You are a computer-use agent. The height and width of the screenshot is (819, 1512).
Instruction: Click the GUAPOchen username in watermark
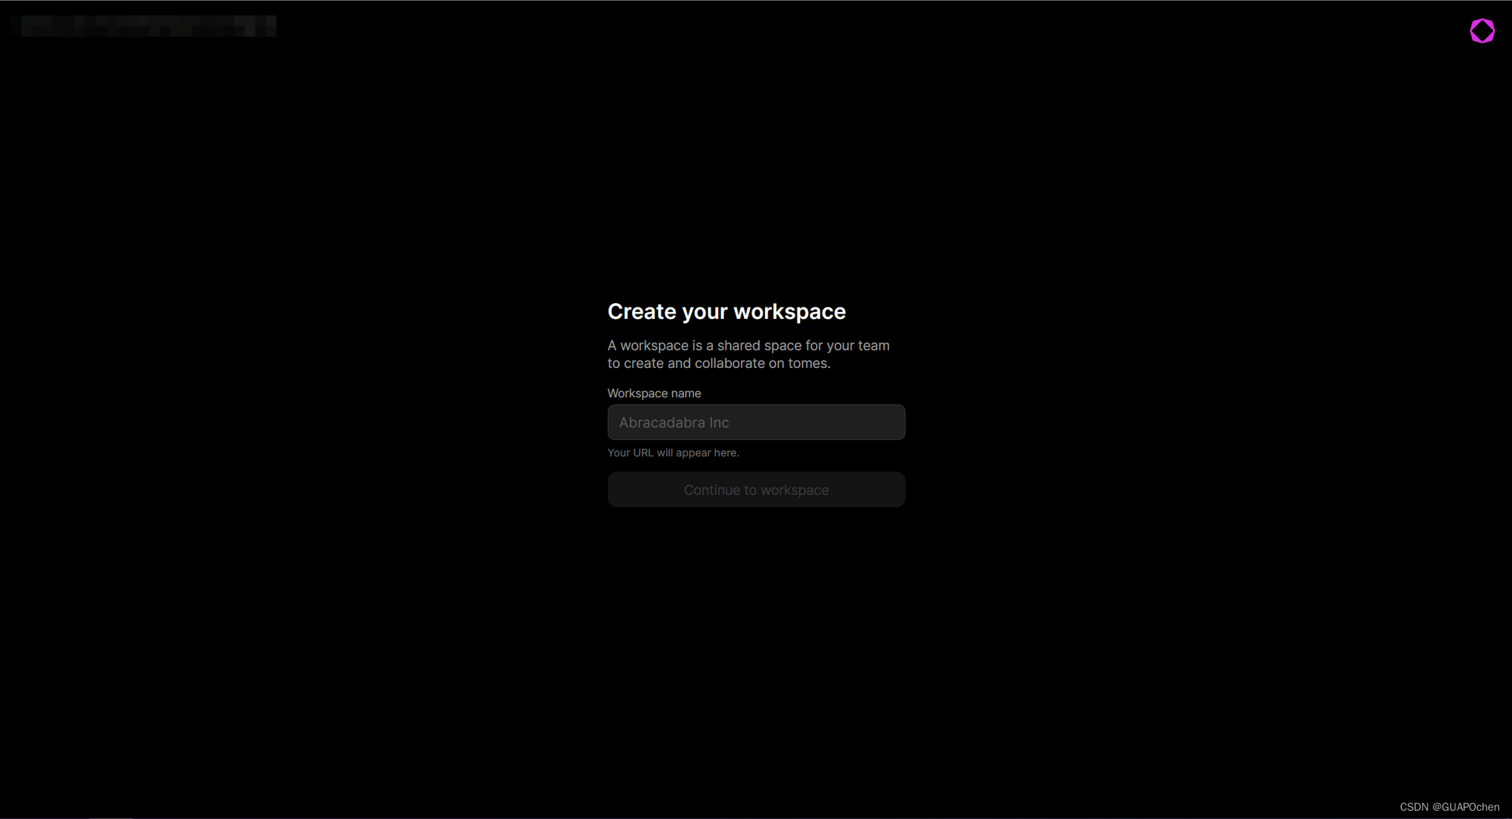point(1470,807)
